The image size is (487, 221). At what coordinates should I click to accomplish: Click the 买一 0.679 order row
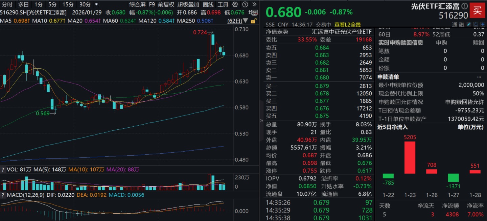pos(319,86)
